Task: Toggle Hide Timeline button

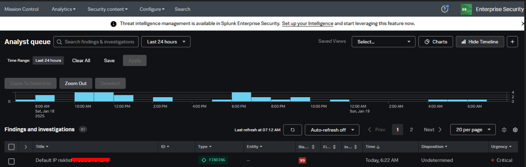Action: coord(479,42)
